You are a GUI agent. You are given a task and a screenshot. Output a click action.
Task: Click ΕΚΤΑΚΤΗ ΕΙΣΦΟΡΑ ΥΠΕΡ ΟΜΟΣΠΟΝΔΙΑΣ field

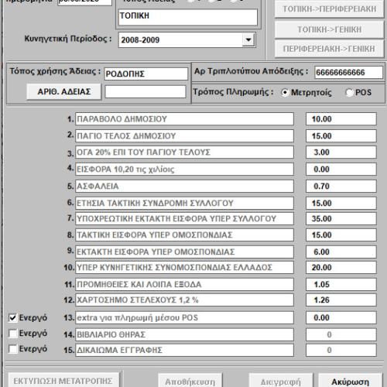pyautogui.click(x=184, y=252)
